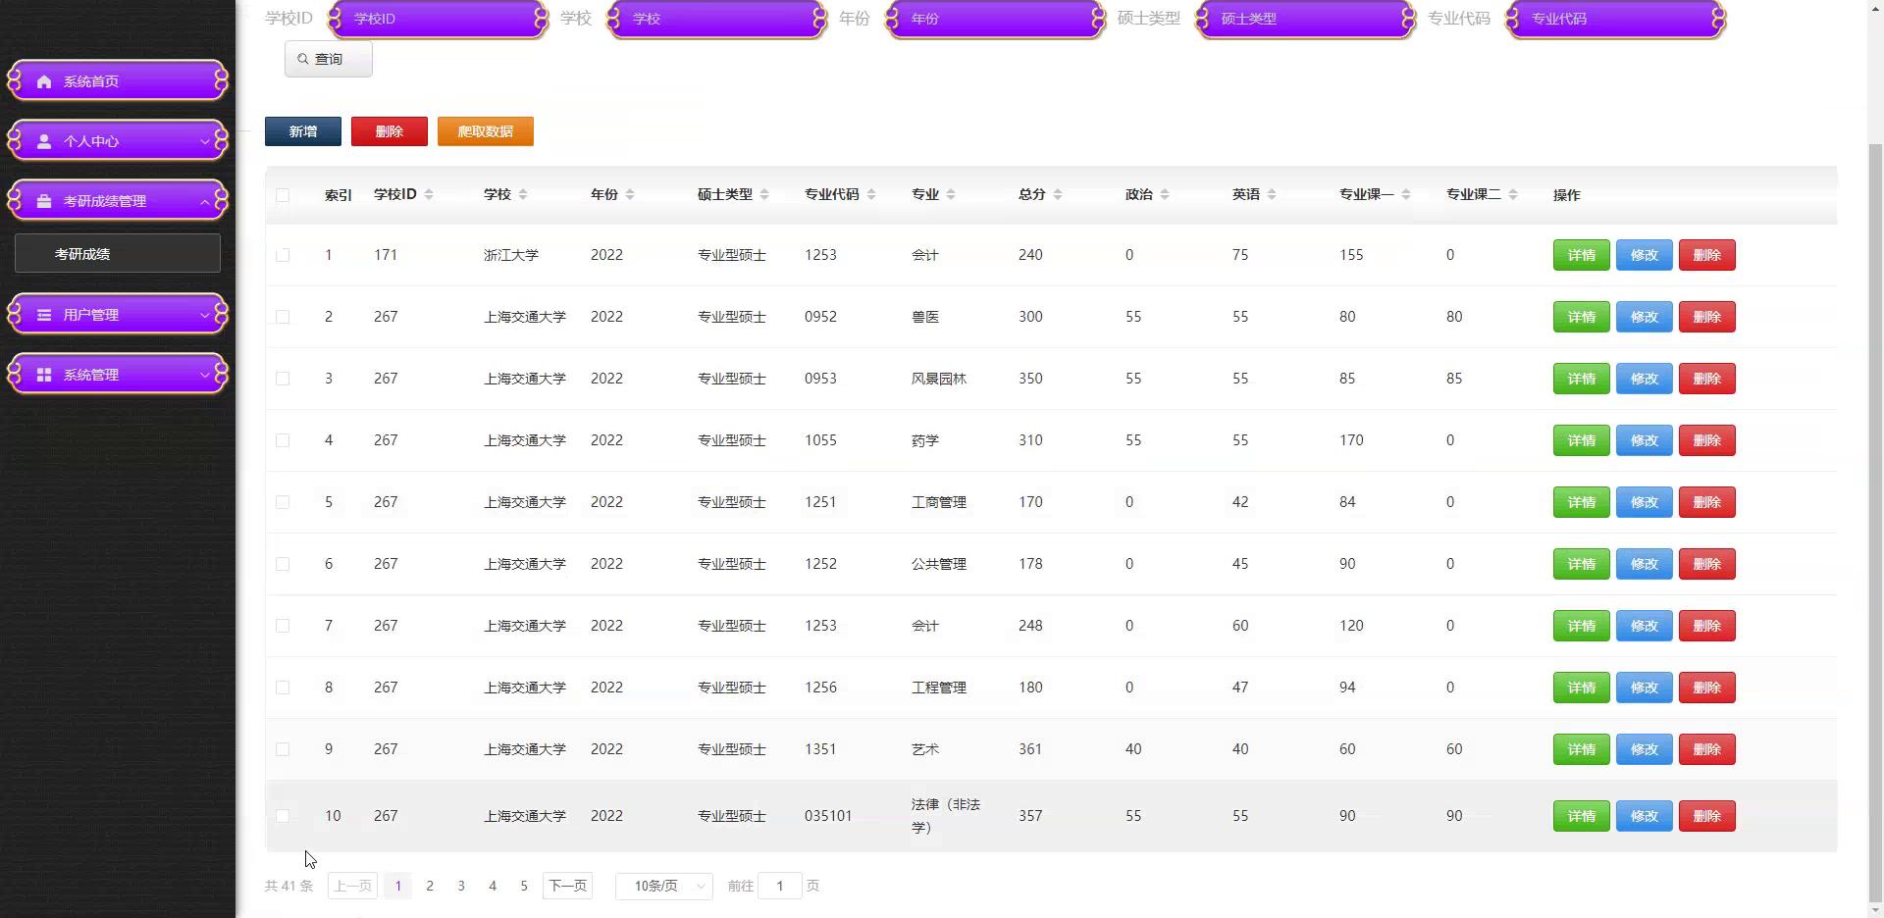Click the orange 爬取数据 button

pyautogui.click(x=486, y=131)
